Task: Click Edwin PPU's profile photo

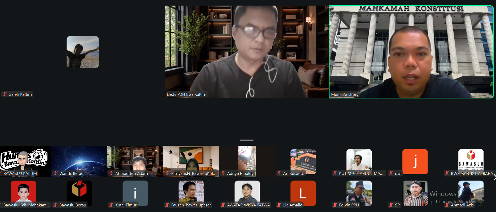Action: click(359, 193)
